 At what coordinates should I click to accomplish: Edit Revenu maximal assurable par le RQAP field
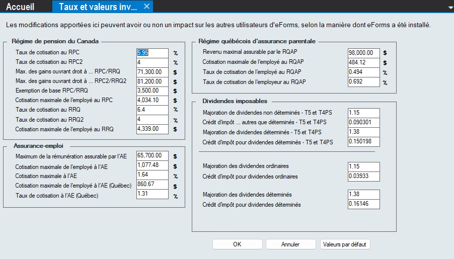click(x=364, y=53)
